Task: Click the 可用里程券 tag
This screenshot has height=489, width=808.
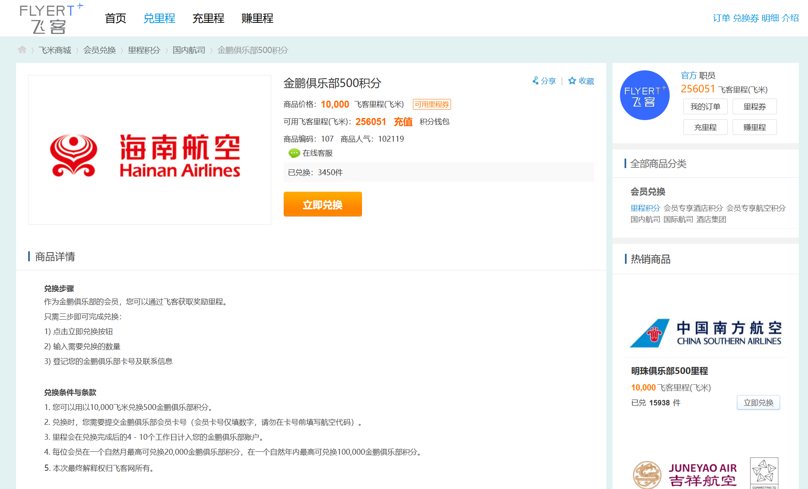Action: point(432,104)
